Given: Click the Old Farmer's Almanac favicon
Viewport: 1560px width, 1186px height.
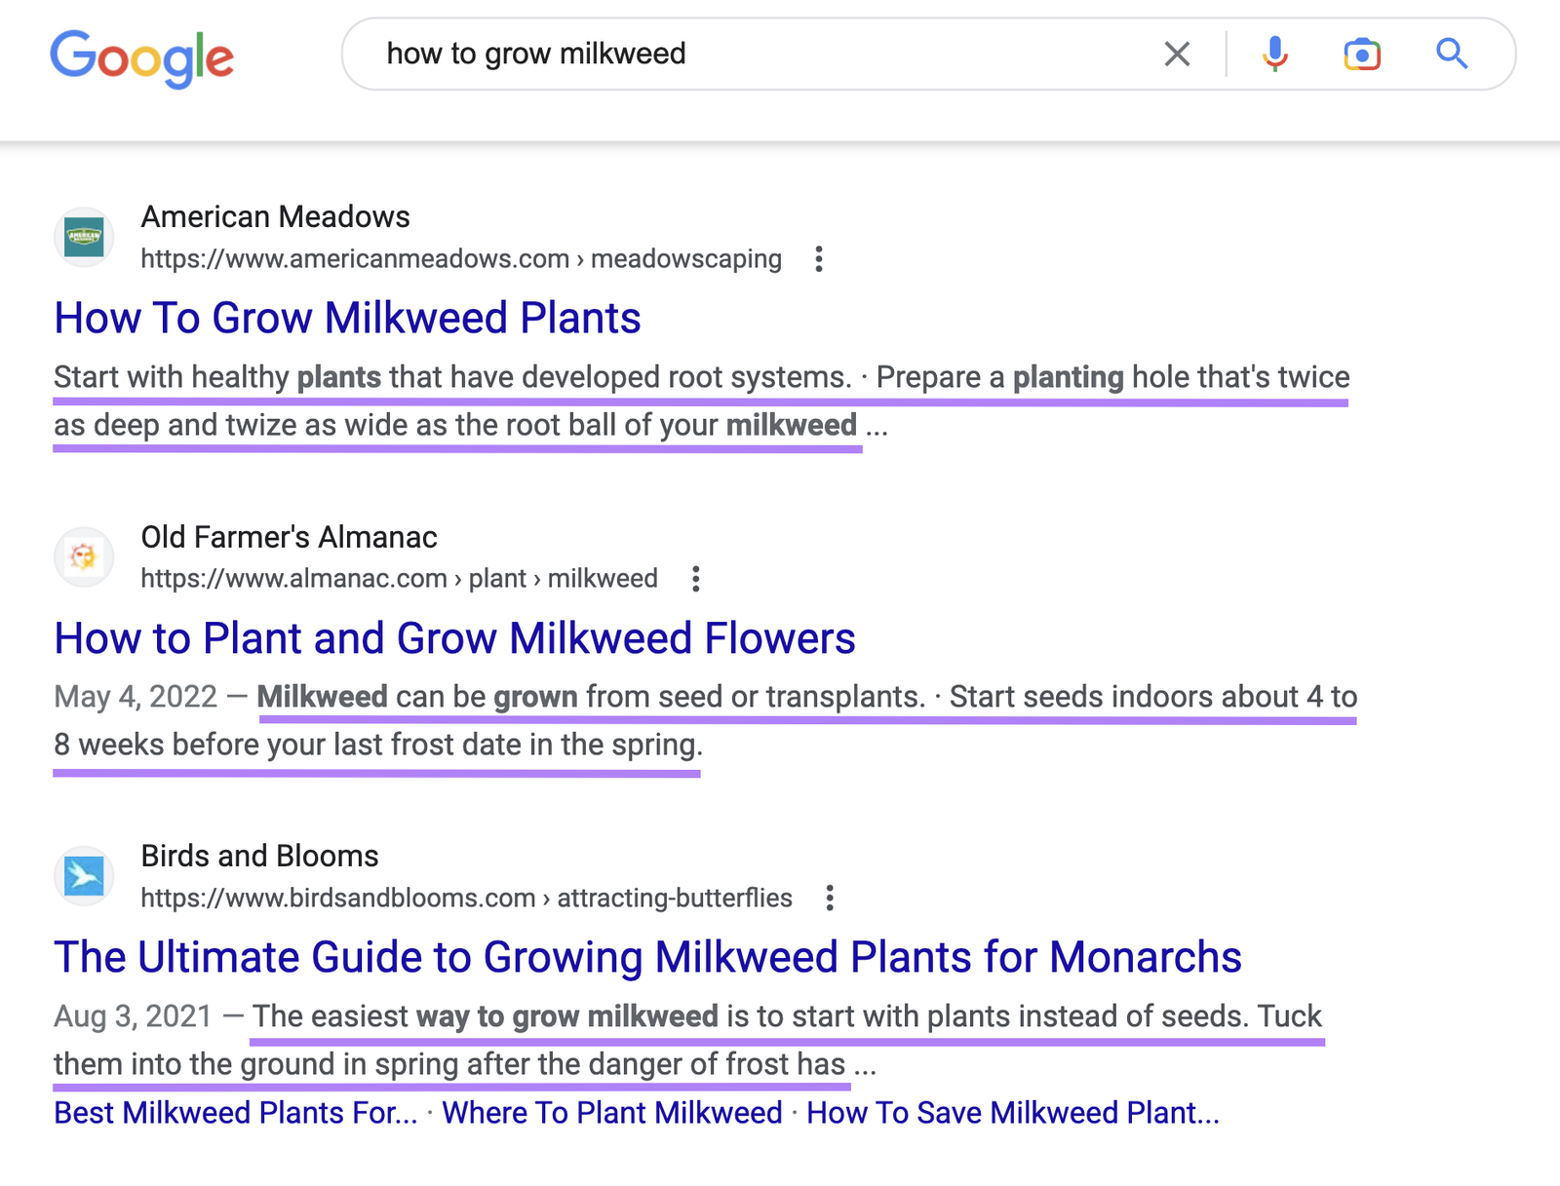Looking at the screenshot, I should [84, 557].
